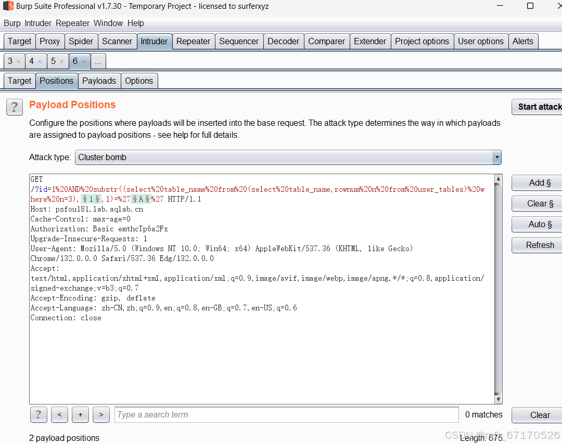Click the §1§ payload position marker

coord(92,199)
